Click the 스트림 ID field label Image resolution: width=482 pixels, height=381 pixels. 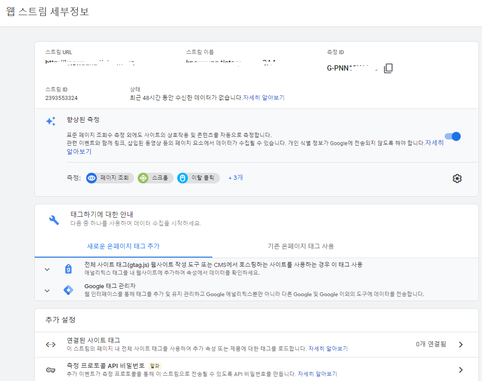coord(56,89)
